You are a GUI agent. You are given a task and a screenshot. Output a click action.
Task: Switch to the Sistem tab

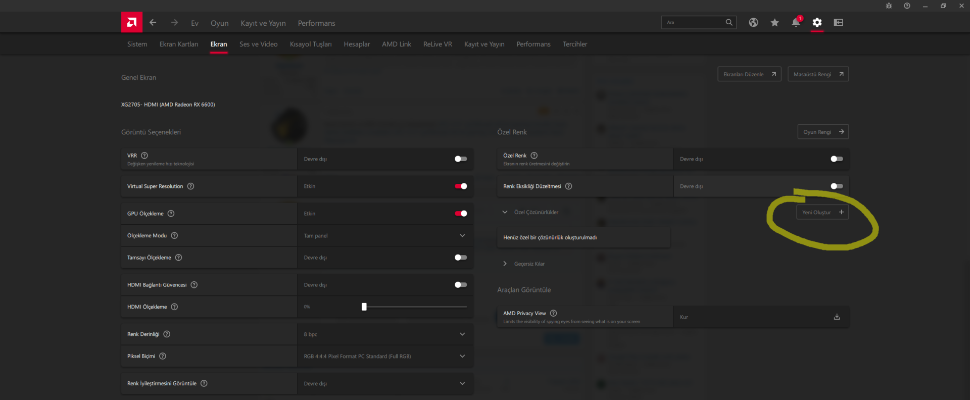(137, 44)
